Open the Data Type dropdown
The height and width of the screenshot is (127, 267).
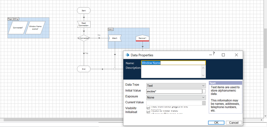pyautogui.click(x=176, y=85)
